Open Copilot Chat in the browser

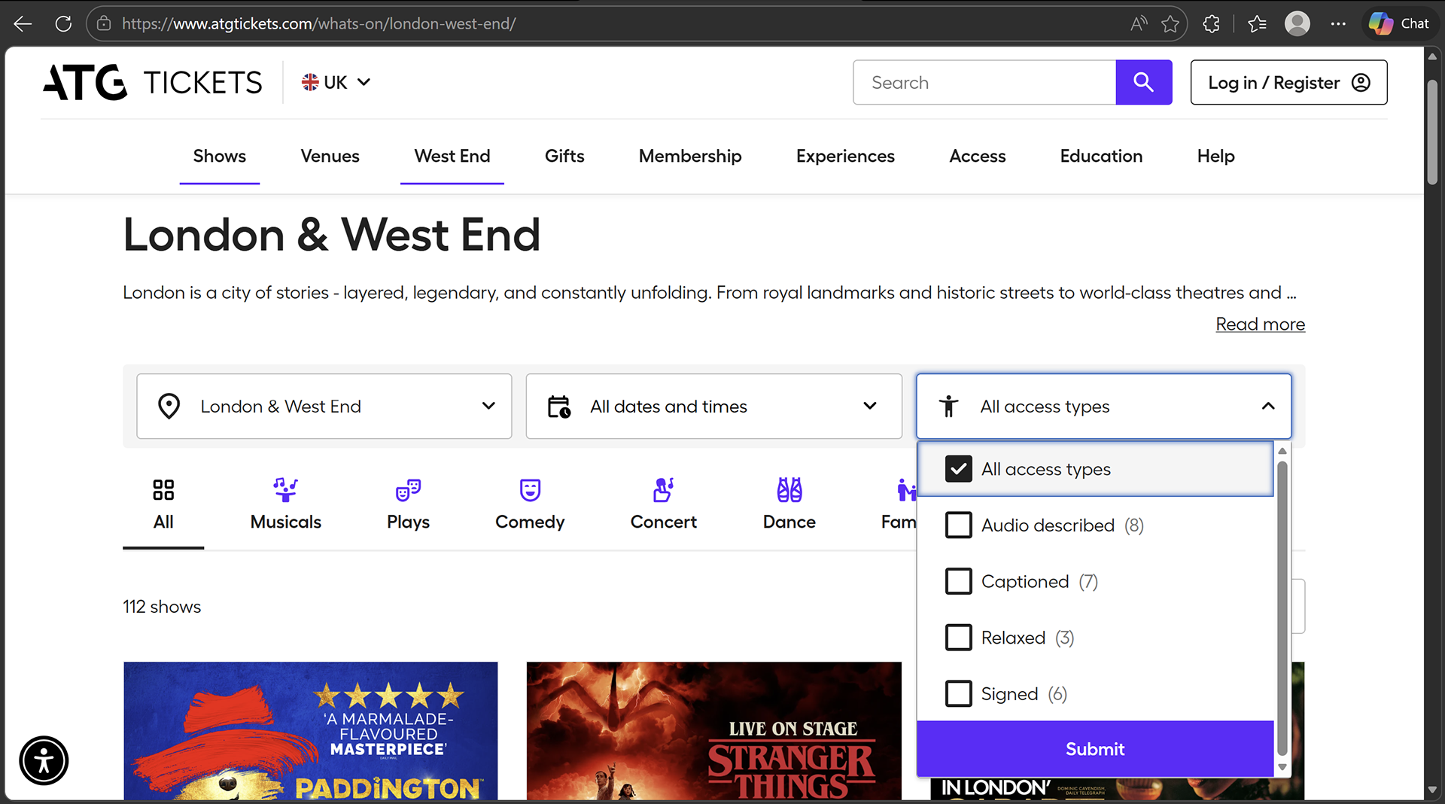pos(1399,23)
